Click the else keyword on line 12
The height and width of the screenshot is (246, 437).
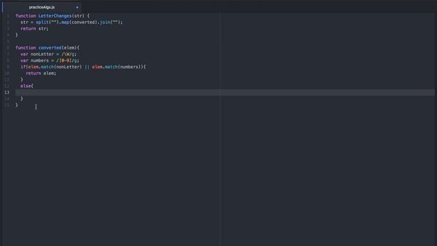click(26, 86)
